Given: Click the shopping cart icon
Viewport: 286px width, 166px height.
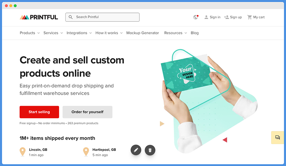Looking at the screenshot, I should pos(249,17).
